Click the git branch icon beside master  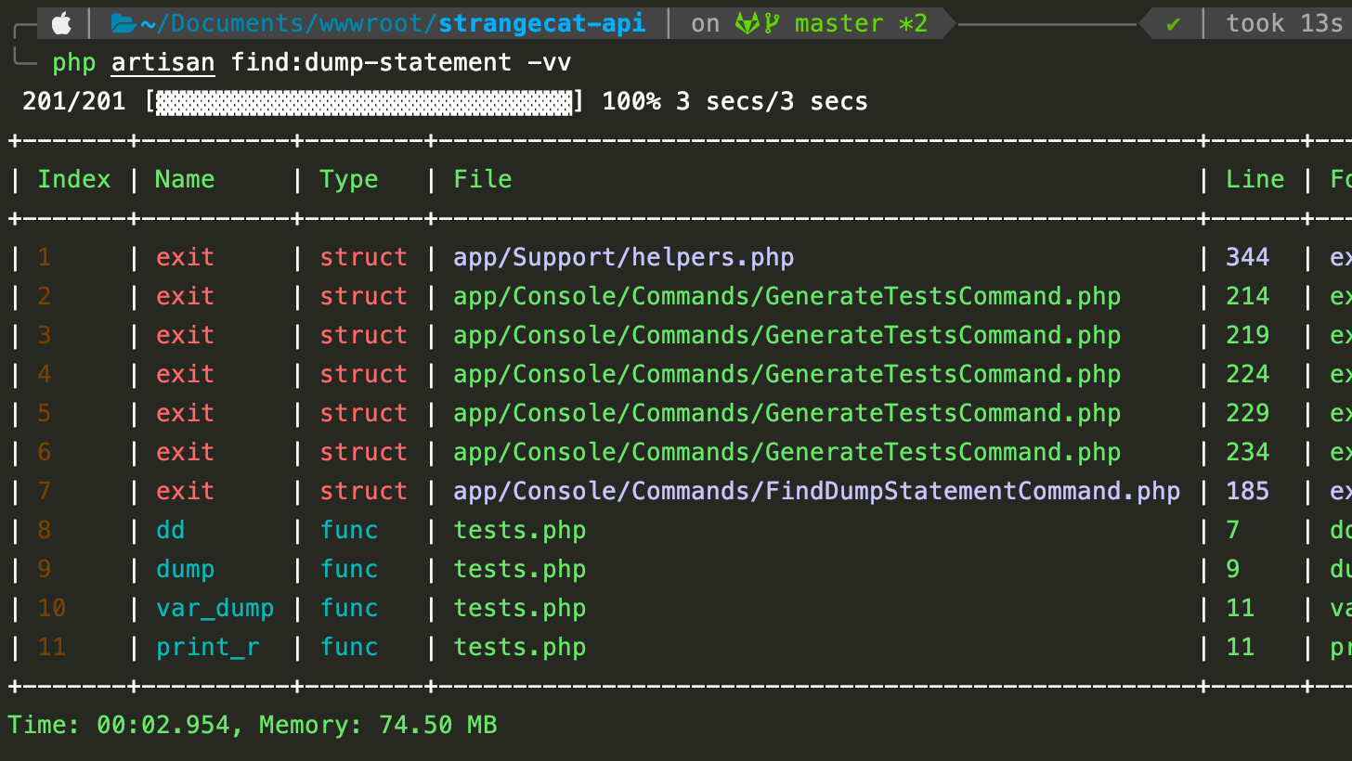pos(773,23)
